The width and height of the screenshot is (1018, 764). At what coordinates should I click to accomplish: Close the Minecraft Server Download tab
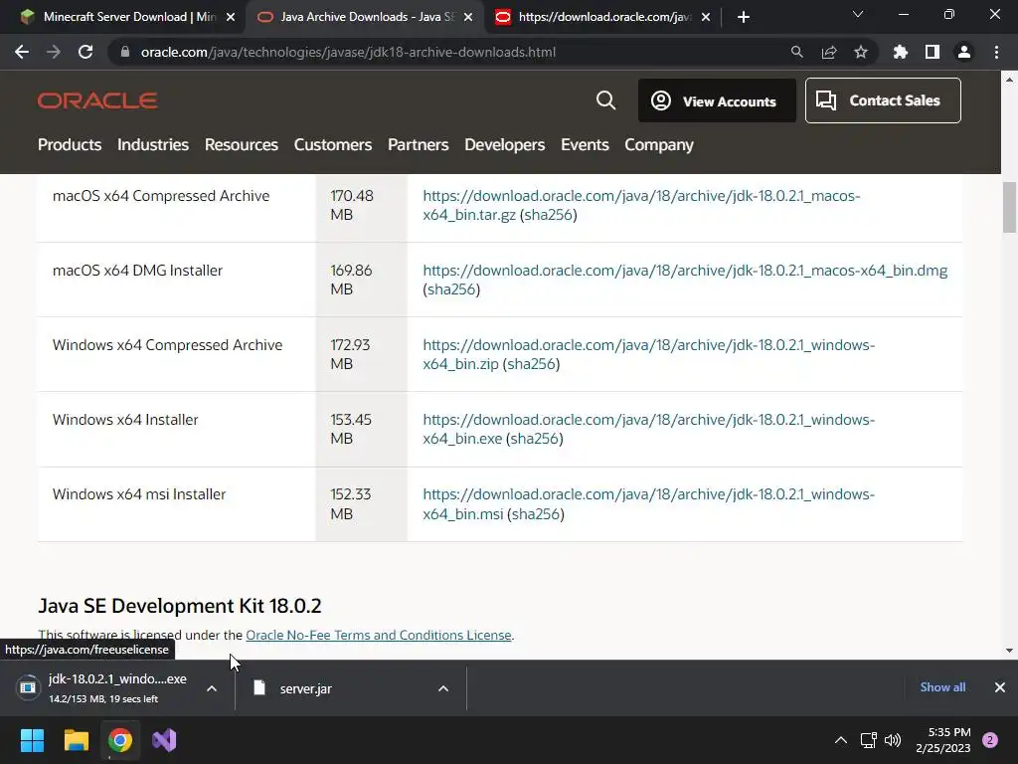pyautogui.click(x=231, y=17)
